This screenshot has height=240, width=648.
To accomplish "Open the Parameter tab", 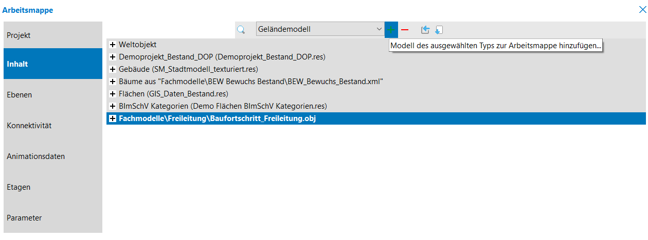I will tap(53, 217).
